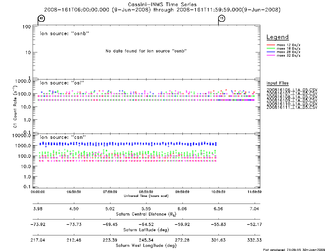Image resolution: width=325 pixels, height=251 pixels.
Task: Select file 200816106_L1A_05.CSV
Action: tap(292, 90)
